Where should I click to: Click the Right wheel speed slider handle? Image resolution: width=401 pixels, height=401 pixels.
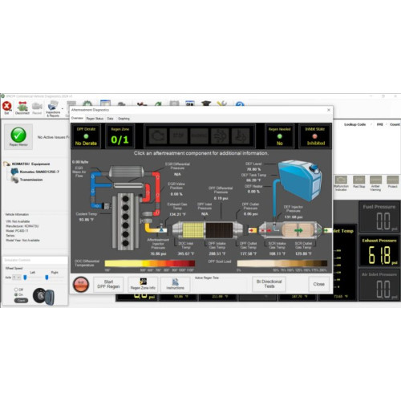pyautogui.click(x=47, y=277)
